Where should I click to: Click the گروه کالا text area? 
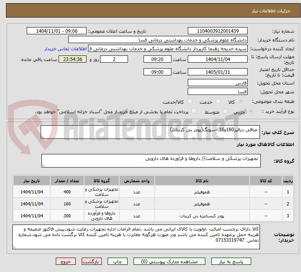(x=151, y=161)
